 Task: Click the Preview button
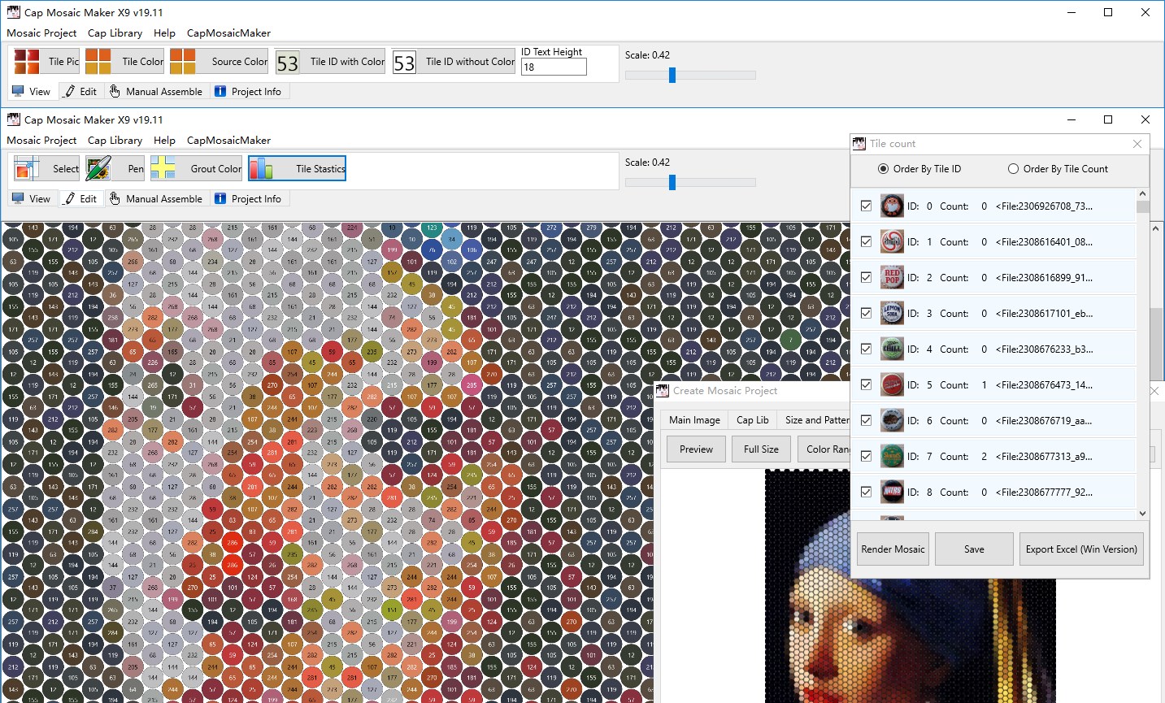696,449
